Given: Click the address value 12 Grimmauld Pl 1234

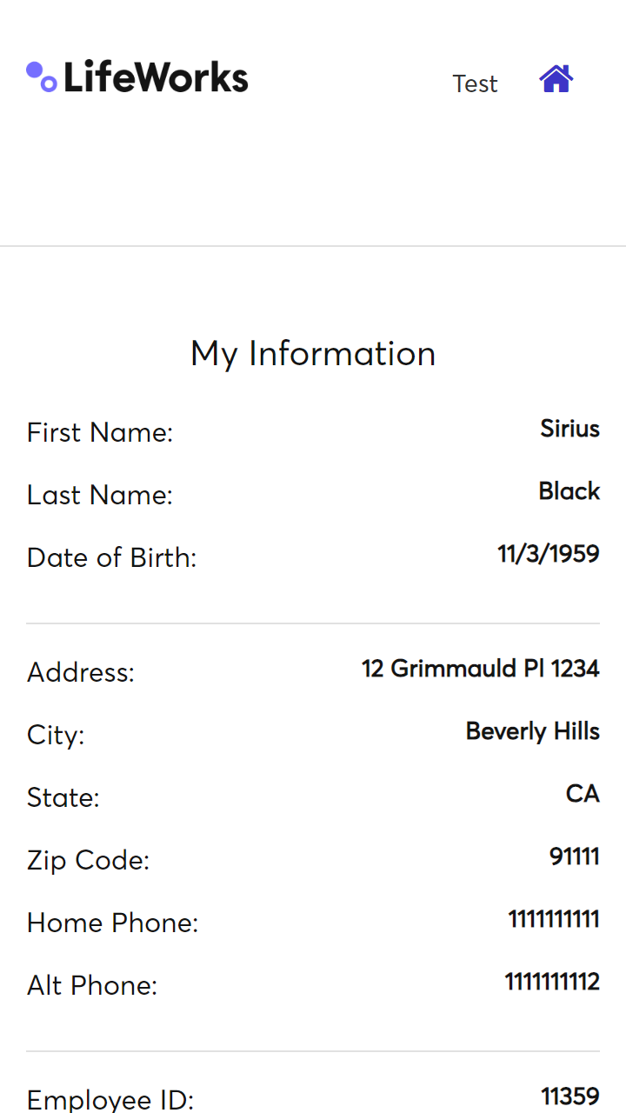Looking at the screenshot, I should [x=480, y=669].
